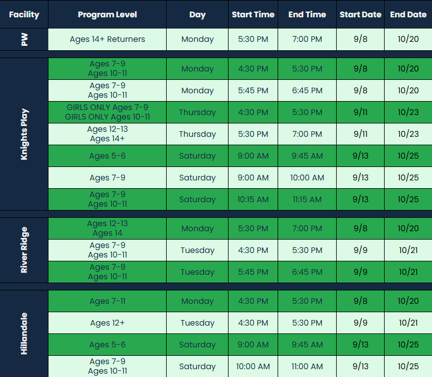The height and width of the screenshot is (377, 432).
Task: Click the Start Date column header
Action: click(361, 15)
